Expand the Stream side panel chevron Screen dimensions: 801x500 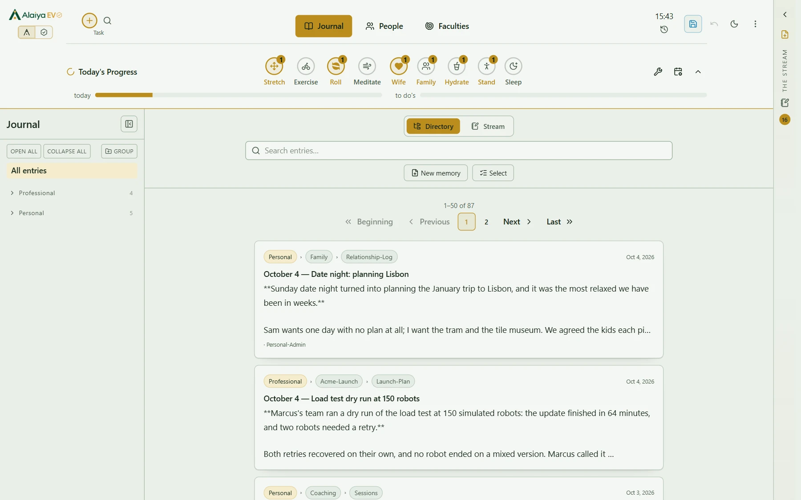pyautogui.click(x=785, y=15)
